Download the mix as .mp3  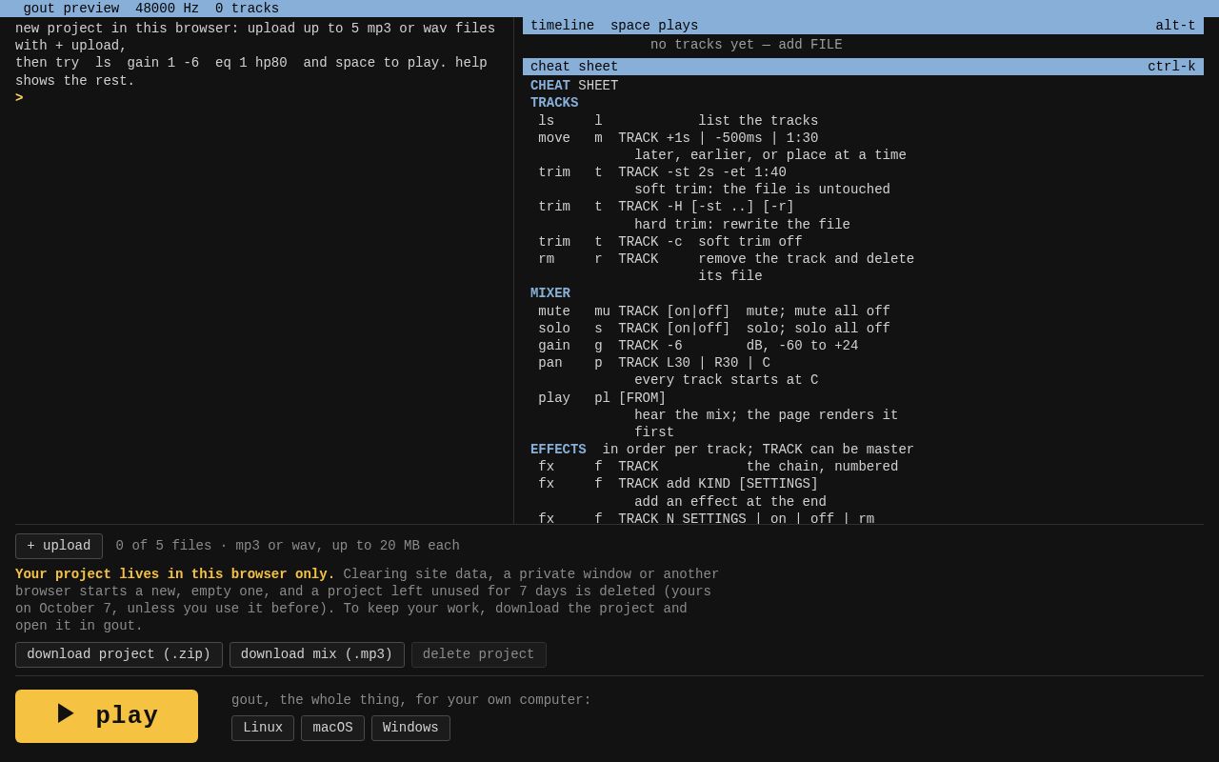click(x=317, y=654)
